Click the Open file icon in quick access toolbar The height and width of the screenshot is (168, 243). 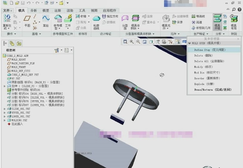[17, 3]
